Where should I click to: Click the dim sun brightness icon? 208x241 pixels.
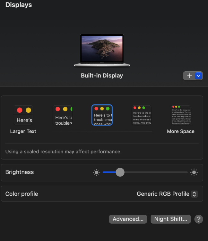pyautogui.click(x=97, y=173)
